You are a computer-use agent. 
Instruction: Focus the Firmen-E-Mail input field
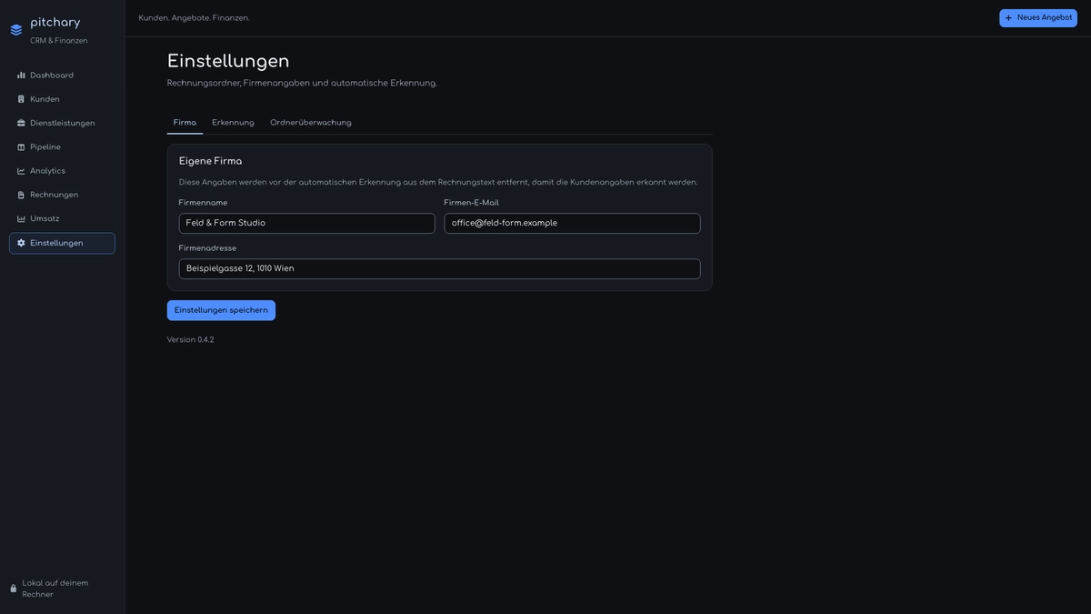[x=573, y=223]
